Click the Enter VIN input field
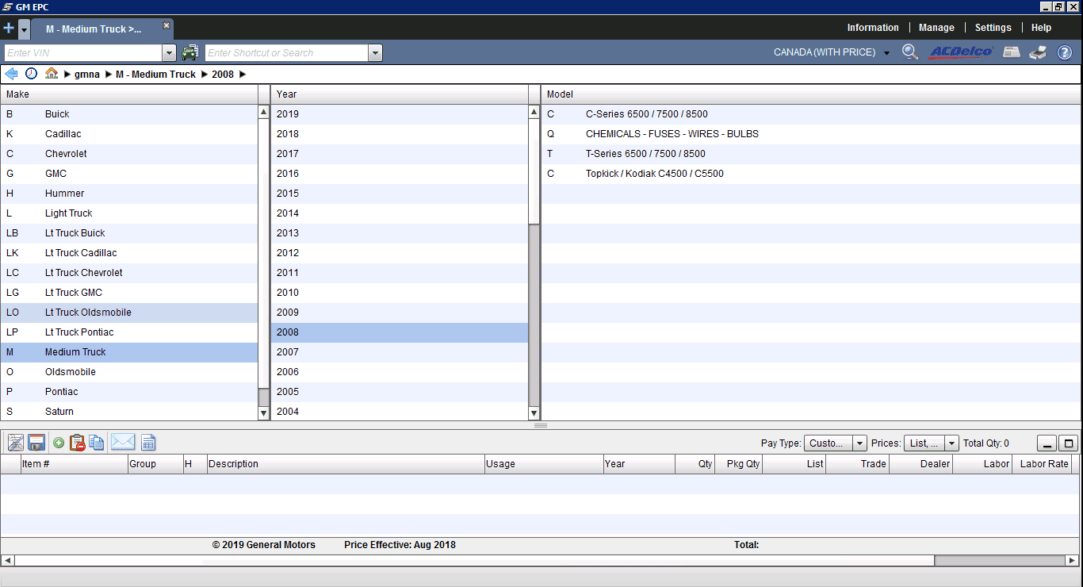The height and width of the screenshot is (587, 1083). [x=83, y=53]
